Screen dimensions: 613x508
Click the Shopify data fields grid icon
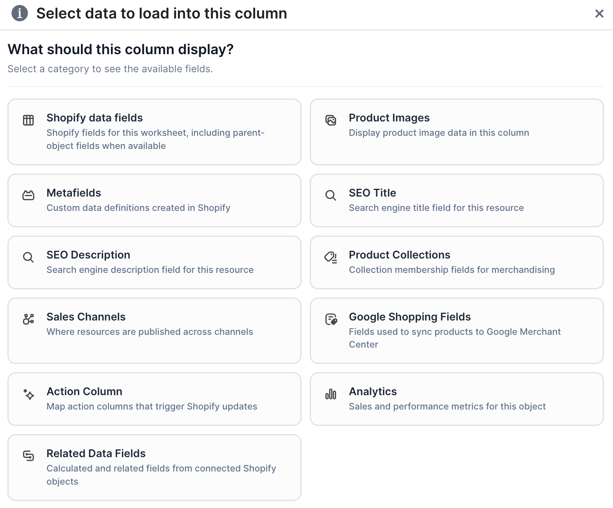coord(28,120)
